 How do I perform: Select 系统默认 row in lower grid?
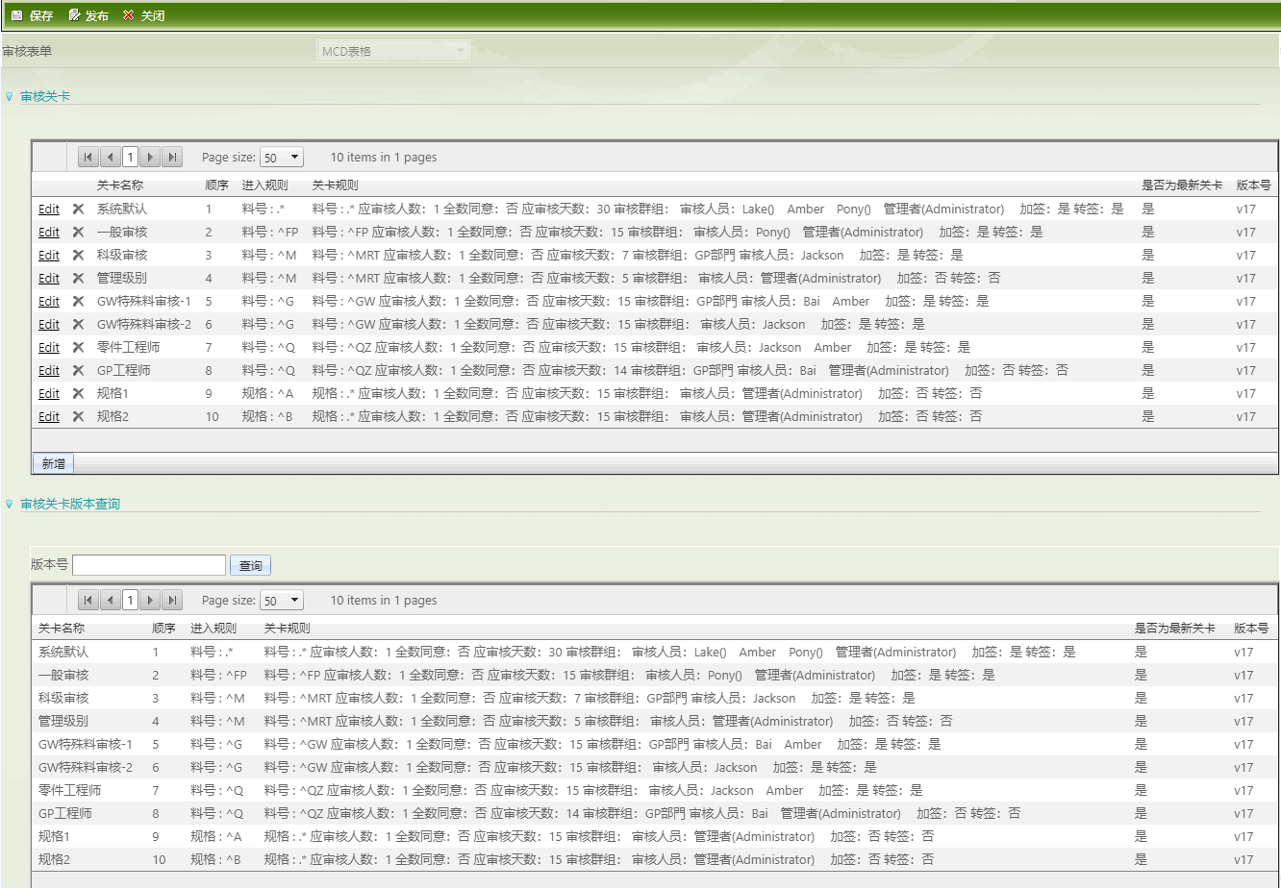[x=655, y=652]
